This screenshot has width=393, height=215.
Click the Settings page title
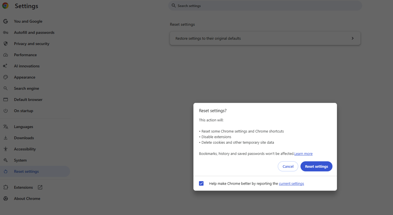26,6
